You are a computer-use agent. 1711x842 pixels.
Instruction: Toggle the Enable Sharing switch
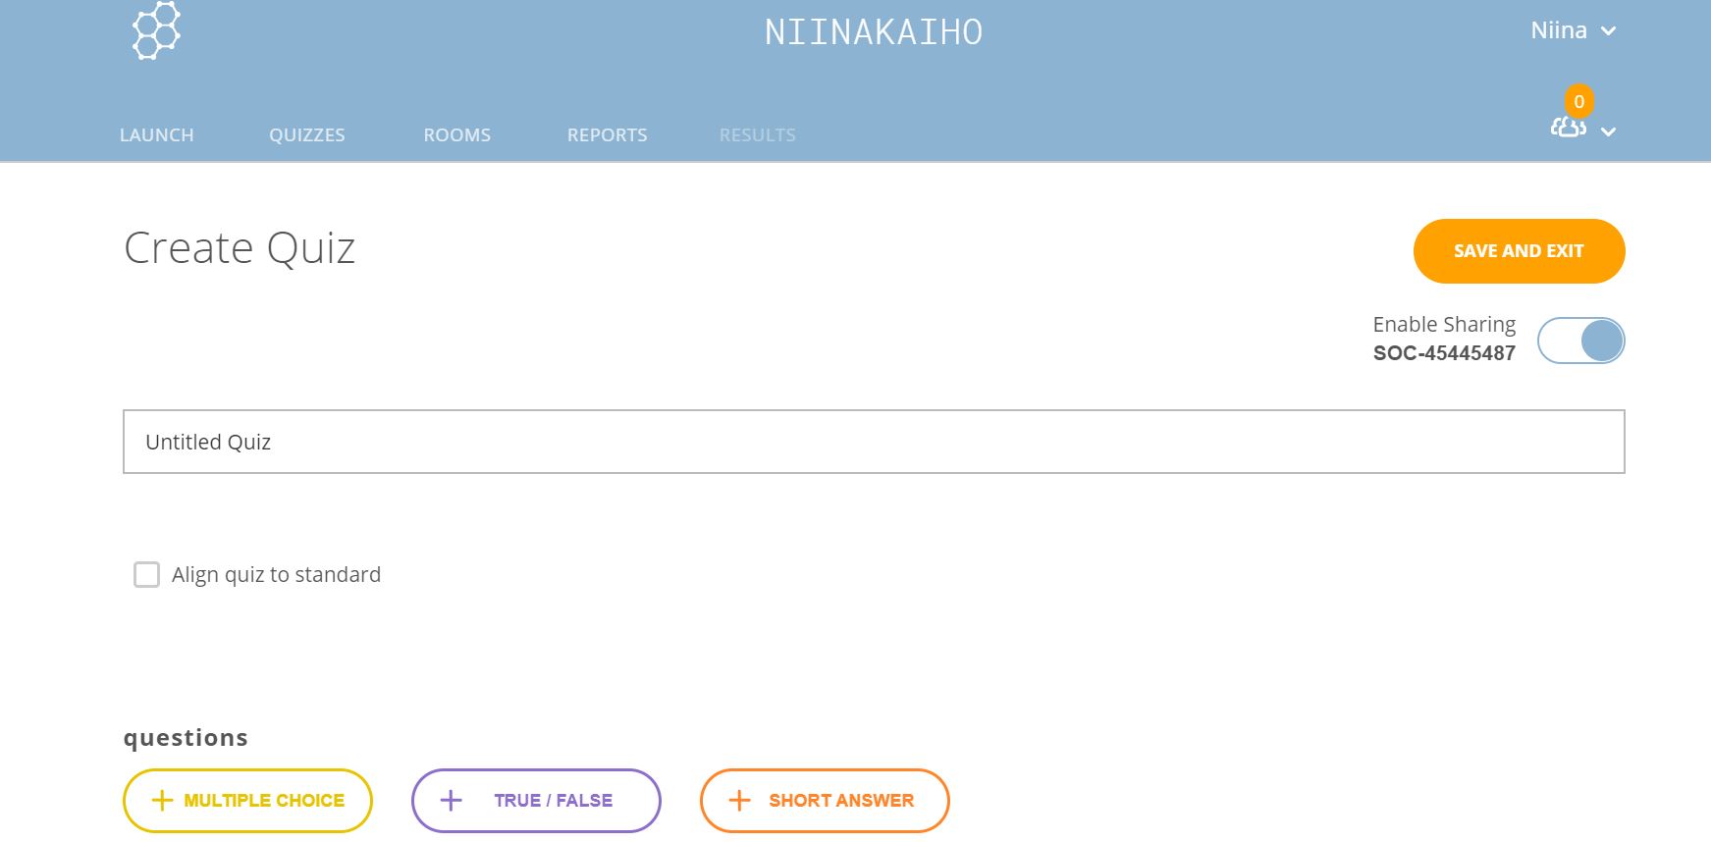coord(1580,341)
